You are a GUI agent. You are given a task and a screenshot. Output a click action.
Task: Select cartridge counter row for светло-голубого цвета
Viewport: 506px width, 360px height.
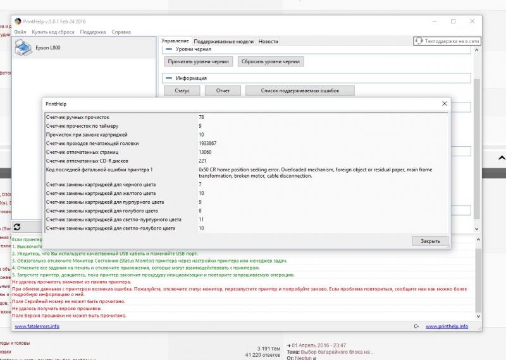click(x=247, y=228)
